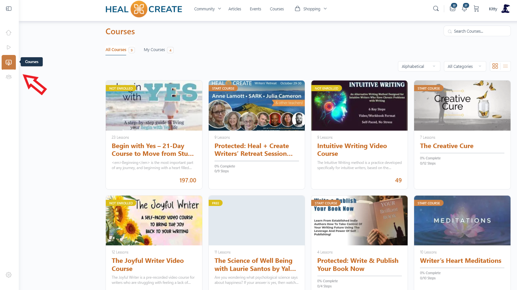Click the Creative Cure progress bar

[462, 153]
